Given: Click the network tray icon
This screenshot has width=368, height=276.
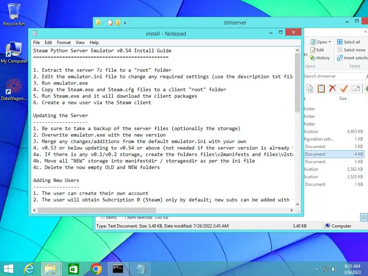Looking at the screenshot, I should [x=326, y=269].
